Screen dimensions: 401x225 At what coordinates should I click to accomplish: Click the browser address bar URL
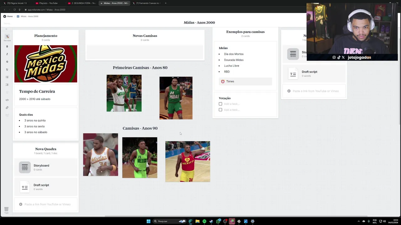(x=46, y=10)
